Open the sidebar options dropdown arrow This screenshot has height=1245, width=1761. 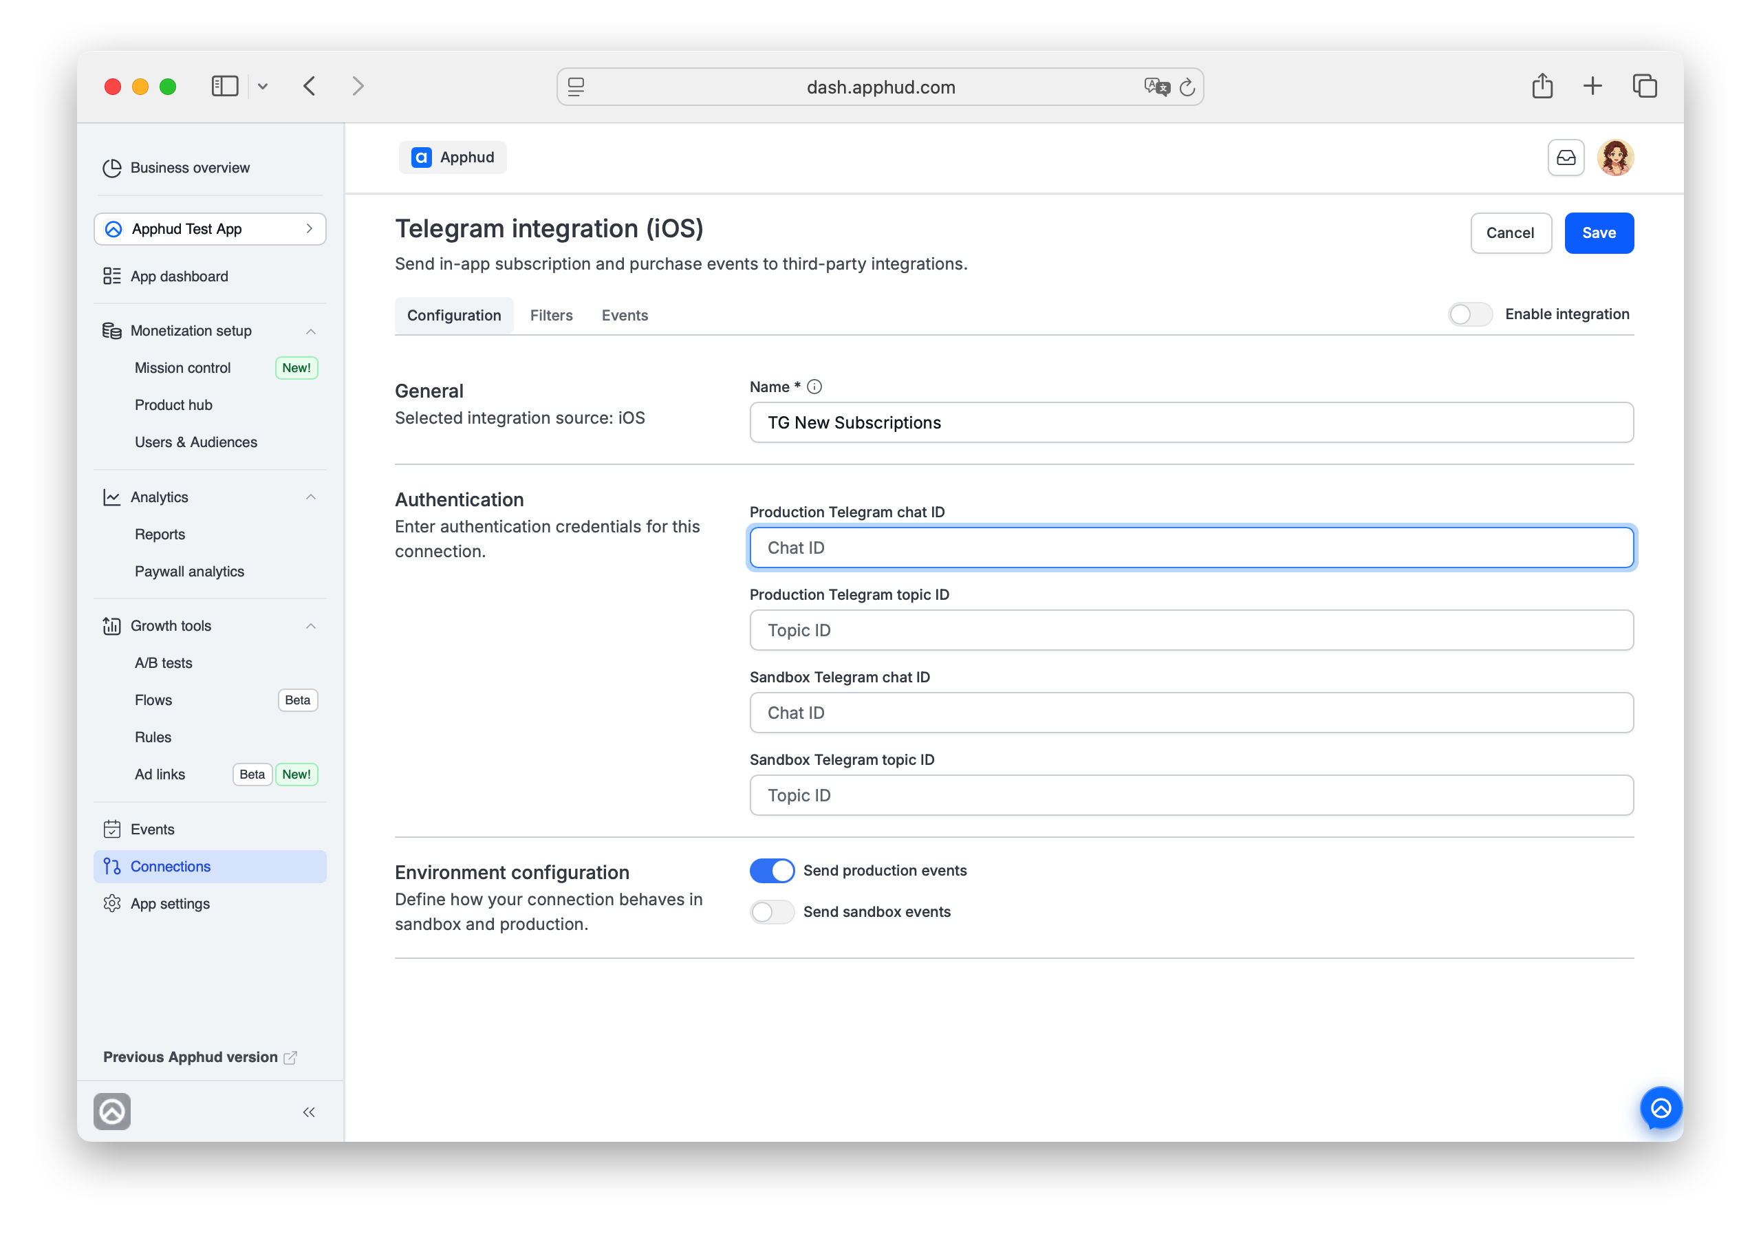coord(262,87)
